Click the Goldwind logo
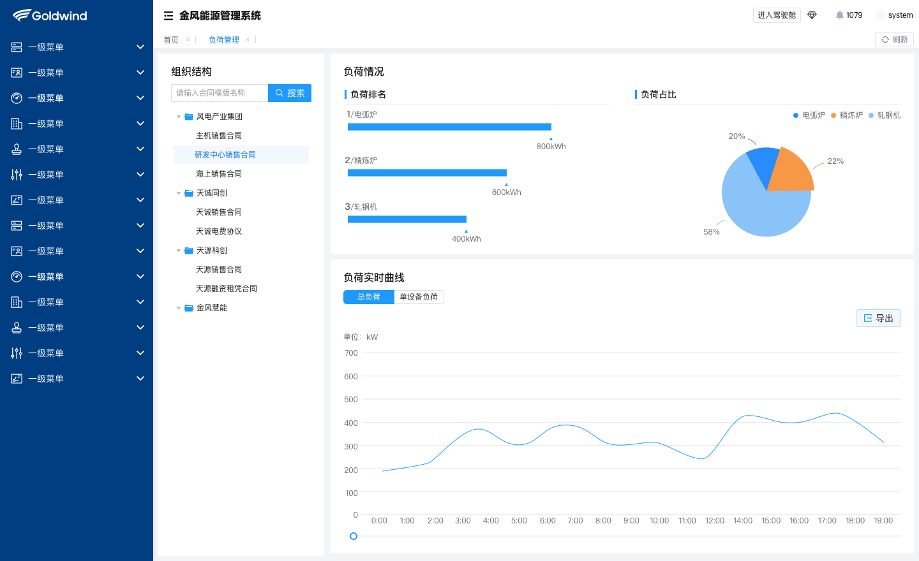The width and height of the screenshot is (919, 561). (50, 15)
